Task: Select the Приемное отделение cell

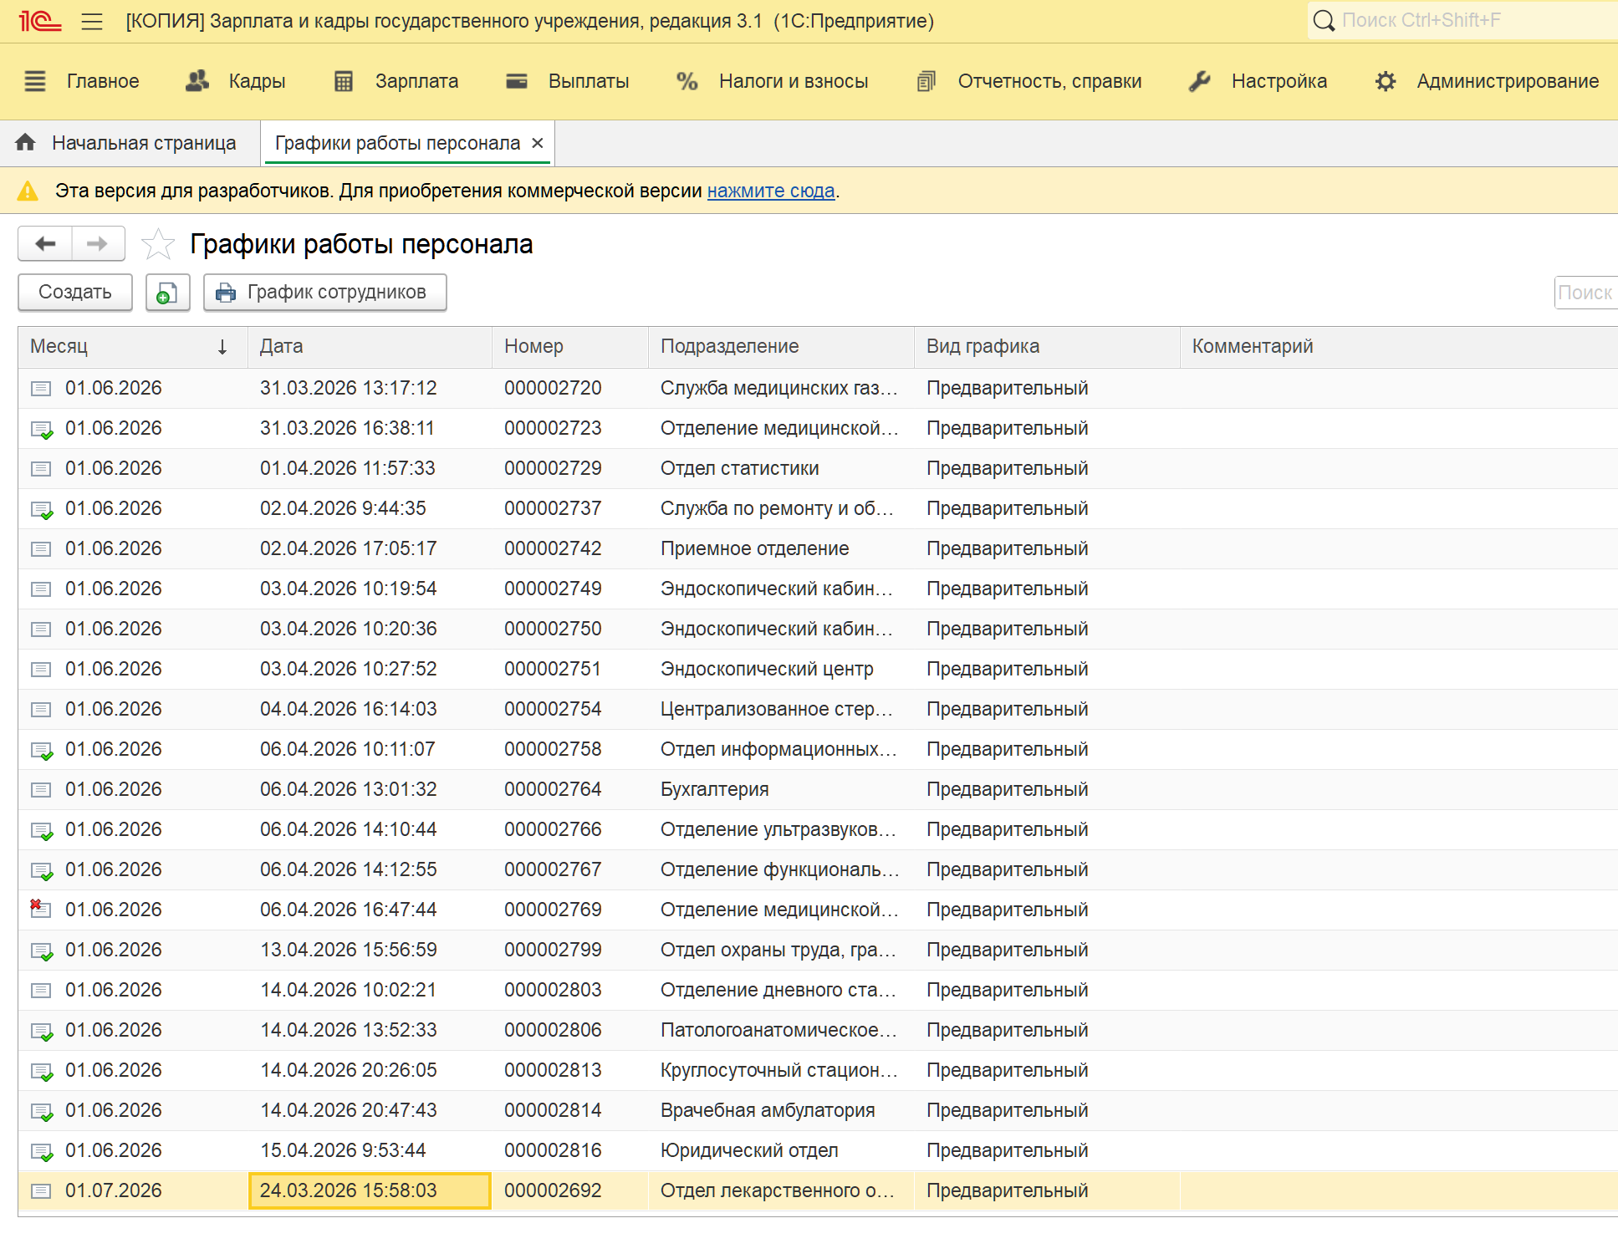Action: click(x=781, y=548)
